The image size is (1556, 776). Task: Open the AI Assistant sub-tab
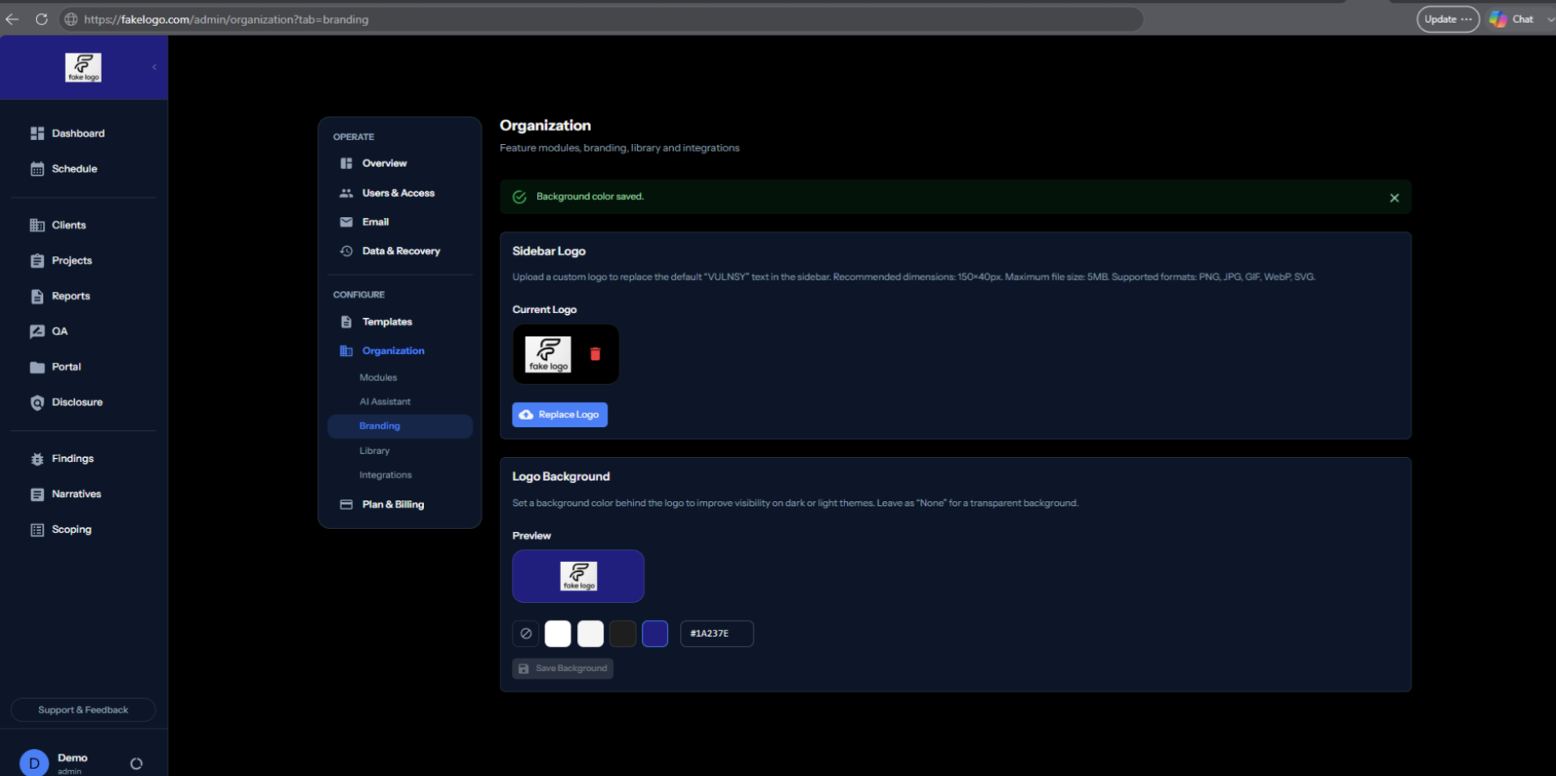click(x=385, y=402)
